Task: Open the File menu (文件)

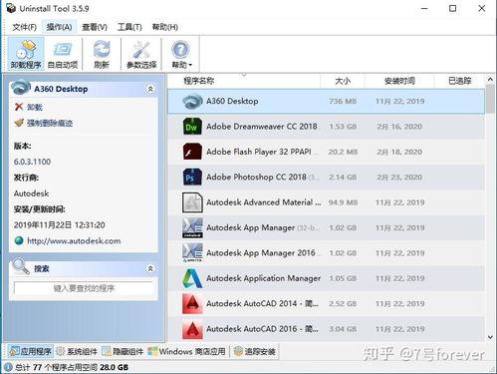Action: click(24, 27)
